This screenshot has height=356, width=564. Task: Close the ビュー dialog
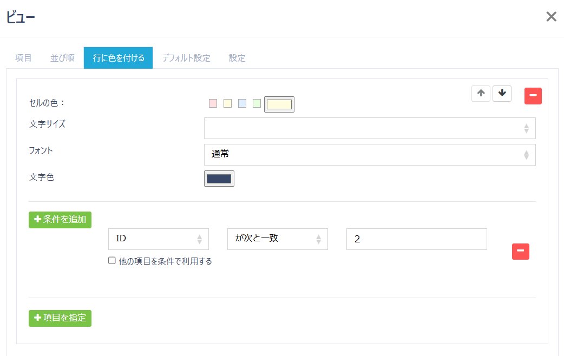(x=551, y=17)
